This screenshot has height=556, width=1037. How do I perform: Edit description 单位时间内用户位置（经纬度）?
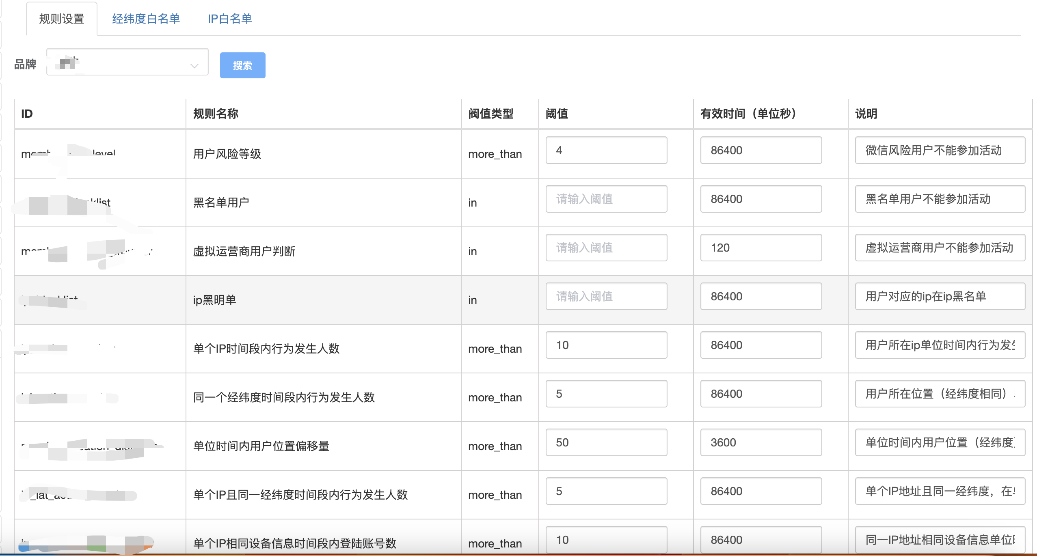click(940, 442)
